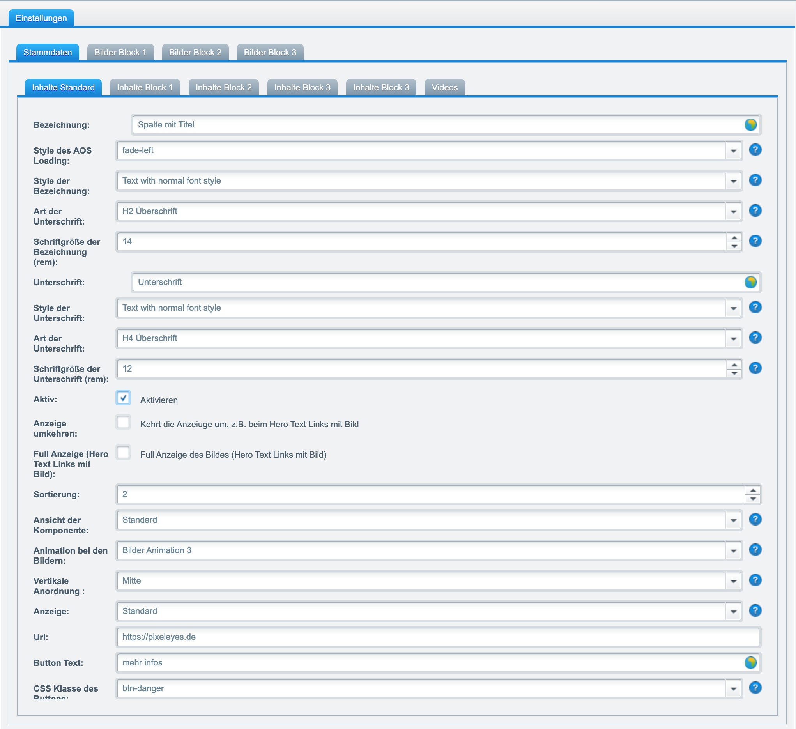
Task: Open the fade-left AOS style dropdown
Action: tap(733, 151)
